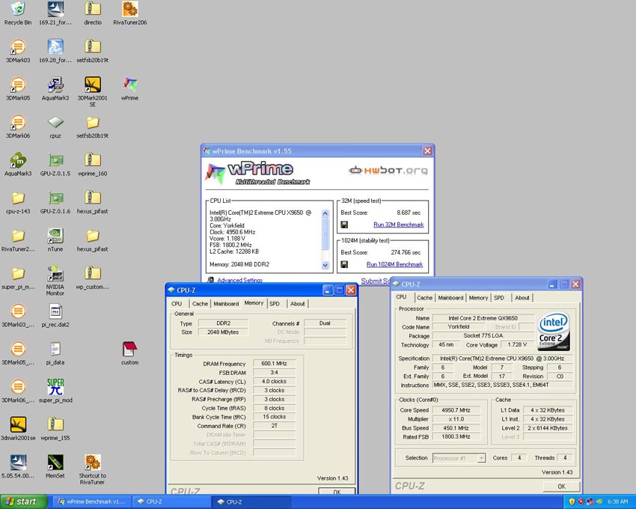Screen dimensions: 636x509
Task: Open the Recycle Bin desktop icon
Action: (x=18, y=10)
